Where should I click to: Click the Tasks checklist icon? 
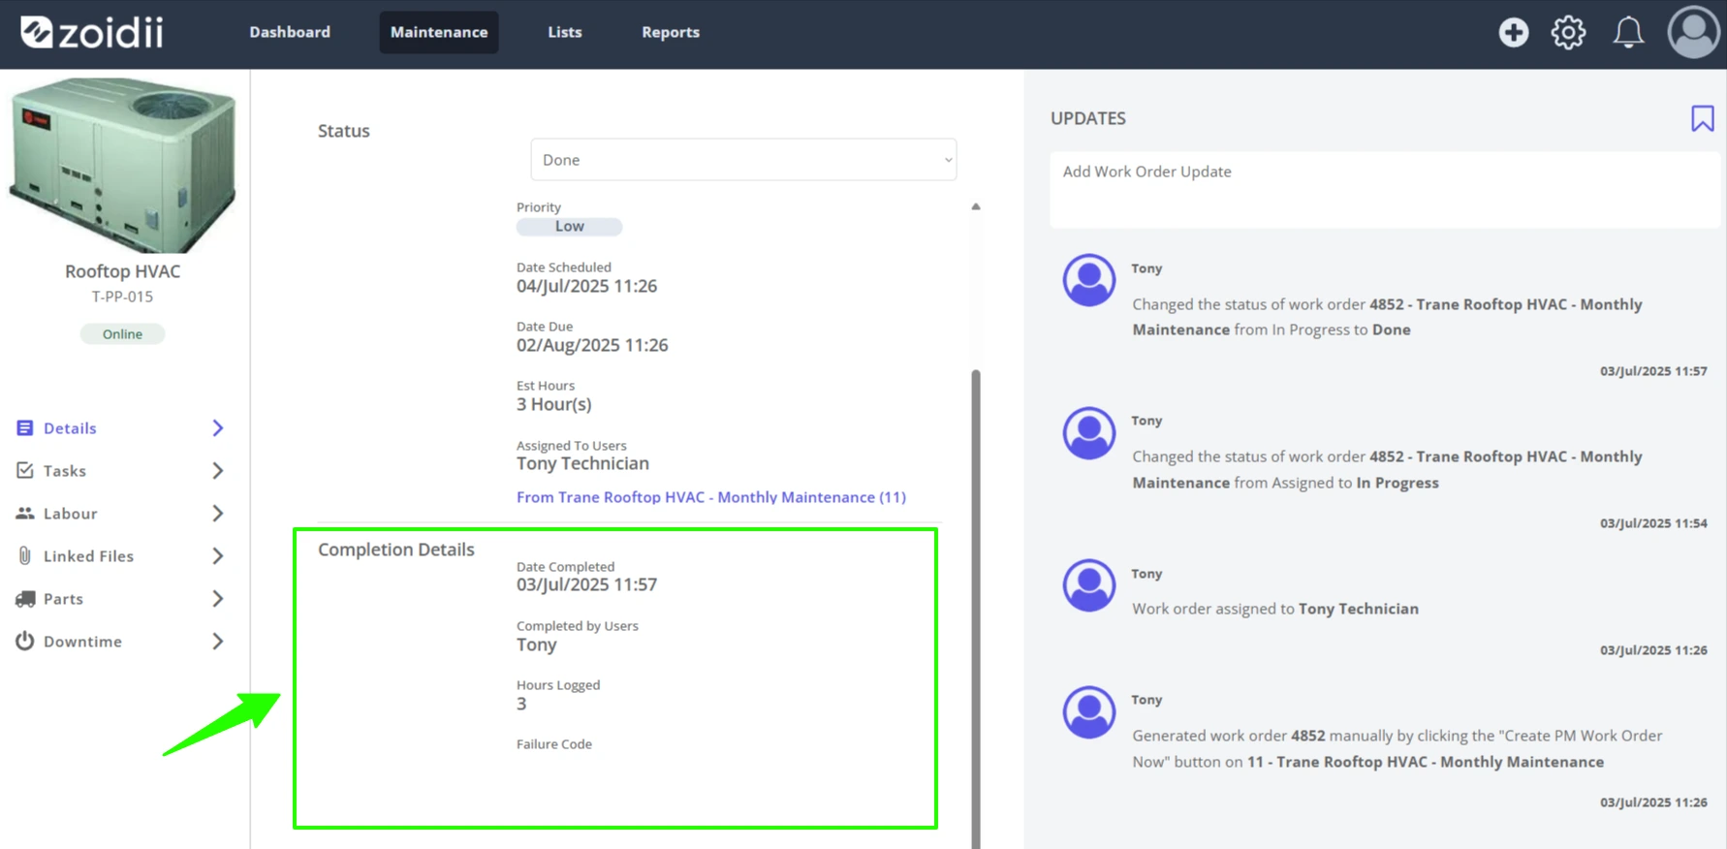pyautogui.click(x=25, y=470)
